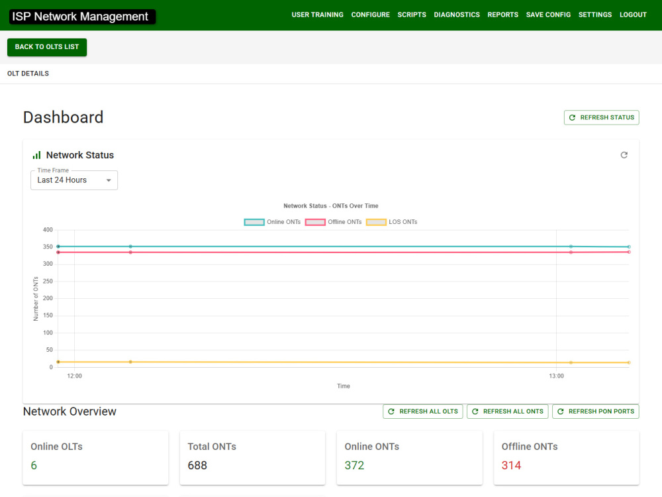Click the Time Frame dropdown arrow
The width and height of the screenshot is (662, 497).
tap(109, 180)
